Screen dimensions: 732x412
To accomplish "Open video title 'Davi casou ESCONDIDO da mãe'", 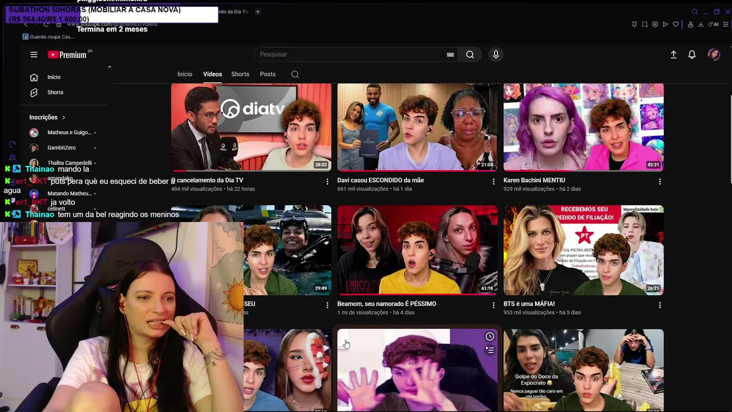I will (380, 180).
